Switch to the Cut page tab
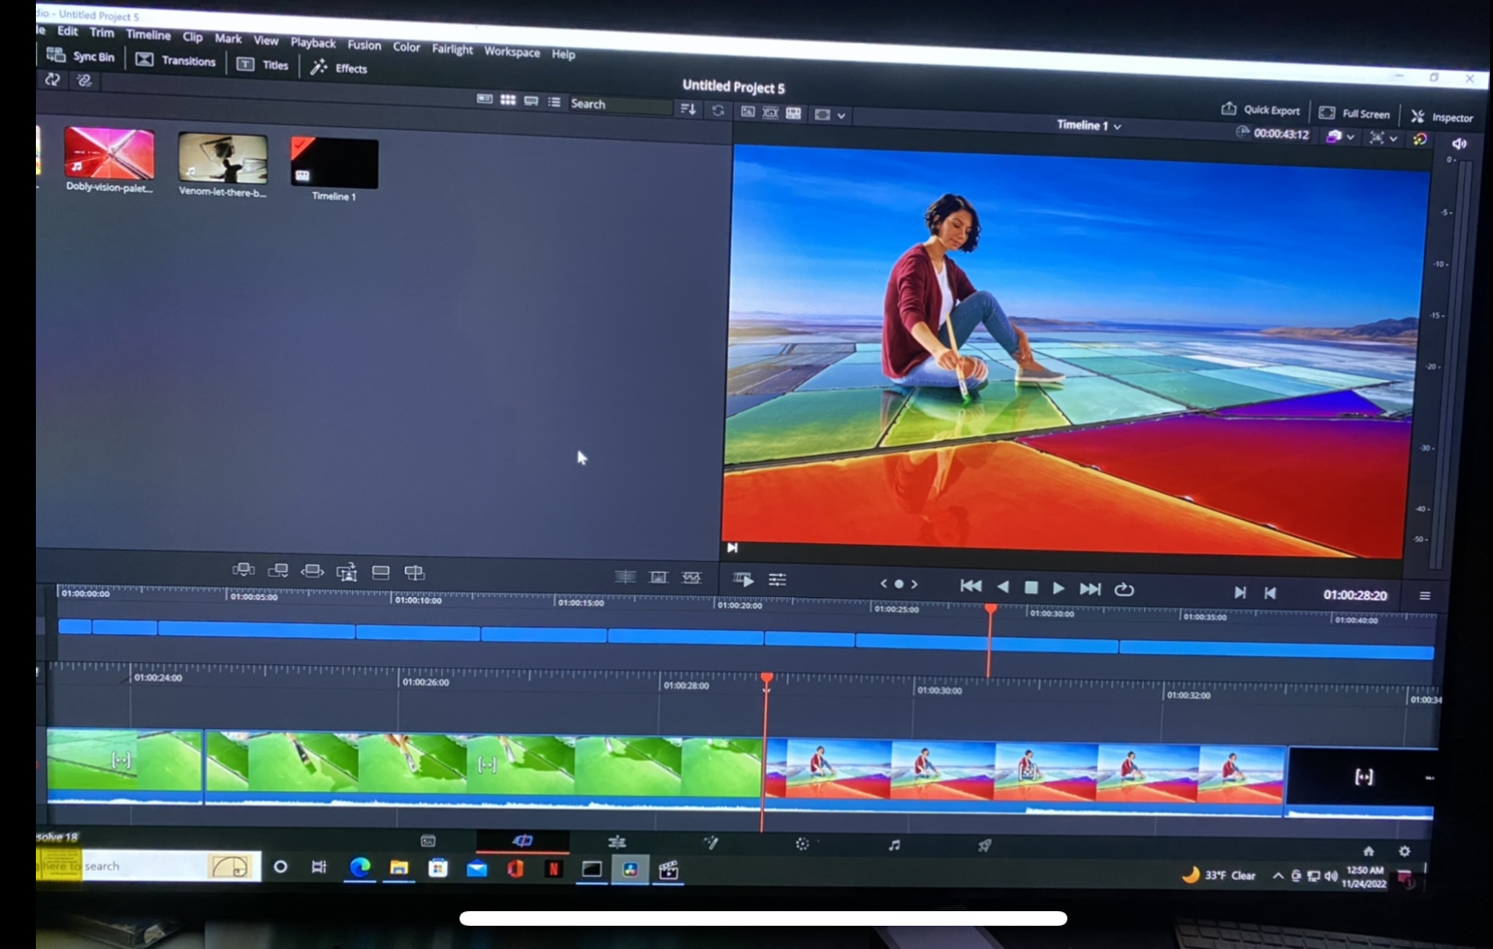Viewport: 1493px width, 949px height. 523,840
